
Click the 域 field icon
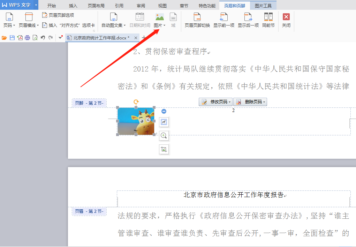[x=173, y=17]
